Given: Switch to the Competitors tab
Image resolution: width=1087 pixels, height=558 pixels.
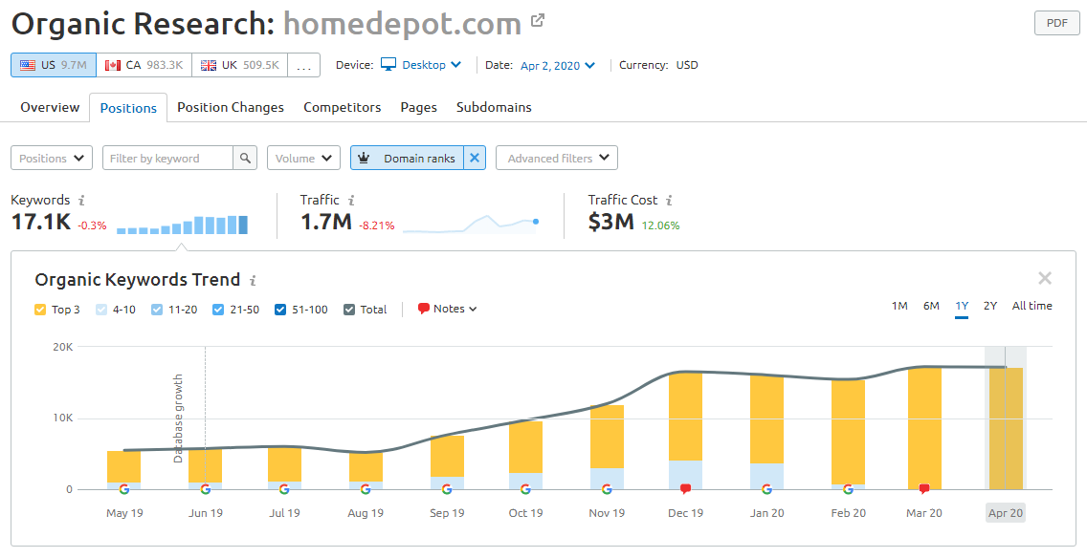Looking at the screenshot, I should (342, 107).
